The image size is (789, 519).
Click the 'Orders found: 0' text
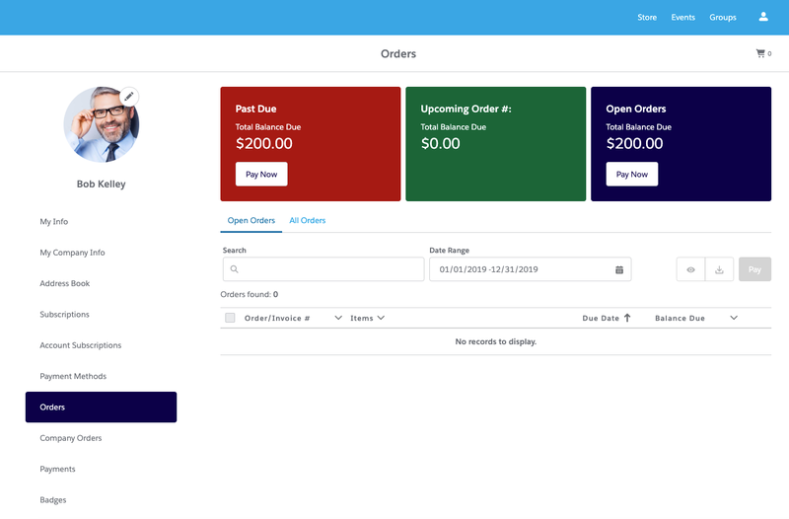click(x=250, y=294)
